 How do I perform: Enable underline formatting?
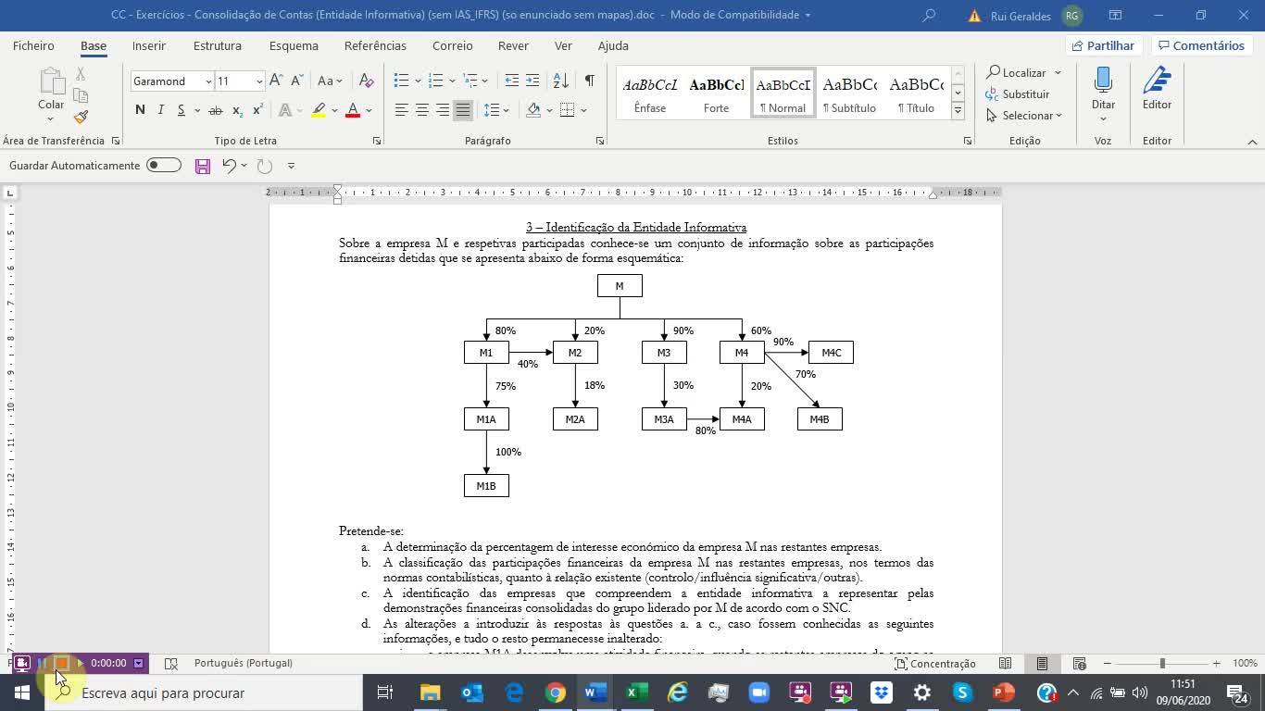[x=182, y=109]
